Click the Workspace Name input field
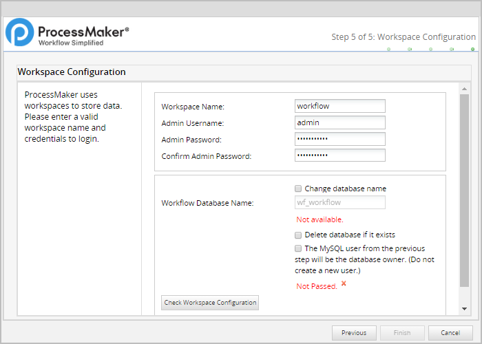 (x=339, y=106)
